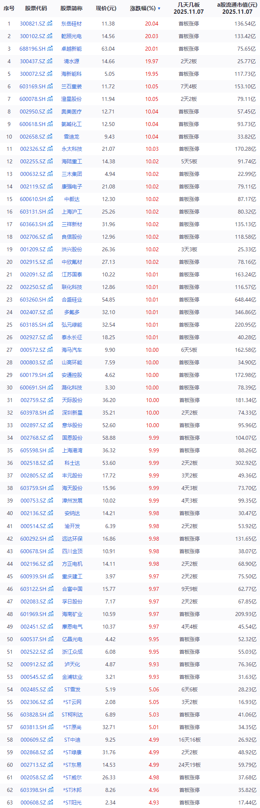Open stock code link 300102.SZ
The width and height of the screenshot is (260, 808).
coord(33,36)
